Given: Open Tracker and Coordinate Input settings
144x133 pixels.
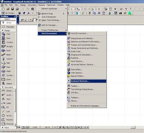Looking at the screenshot, I should pos(87,45).
